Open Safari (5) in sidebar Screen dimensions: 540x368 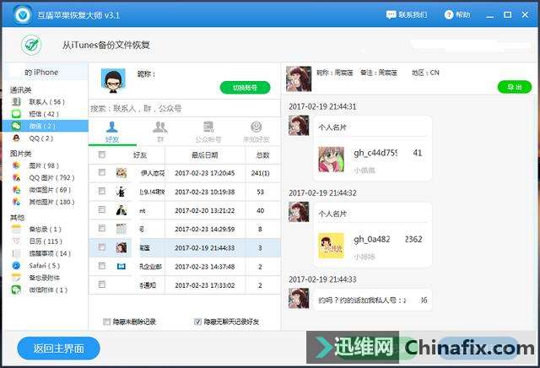tap(44, 265)
